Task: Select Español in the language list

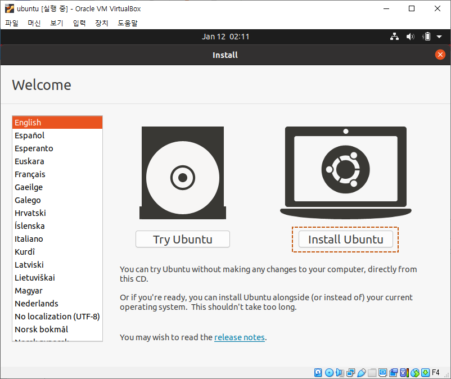Action: pyautogui.click(x=57, y=136)
